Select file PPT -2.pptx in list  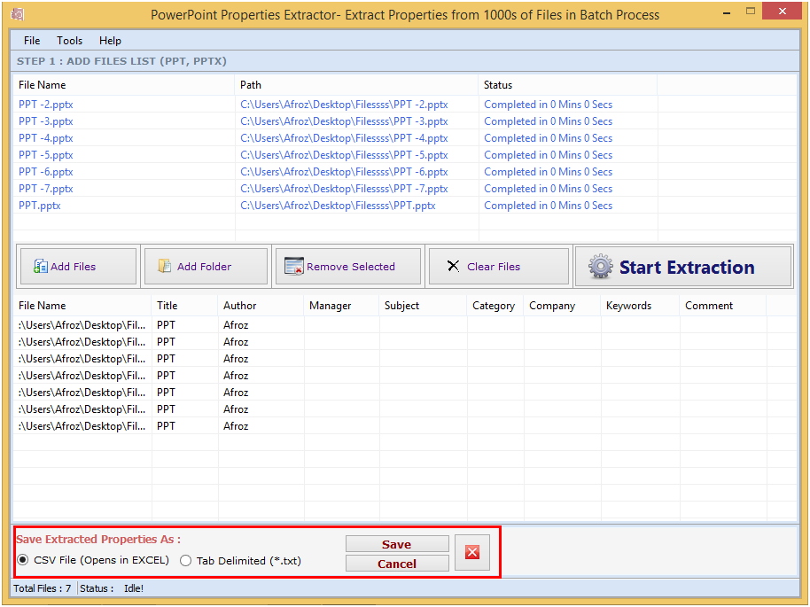[x=45, y=105]
